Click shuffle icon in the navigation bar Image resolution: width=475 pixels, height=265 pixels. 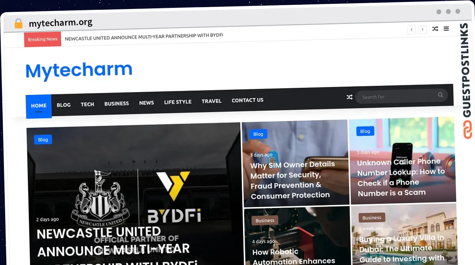point(350,97)
